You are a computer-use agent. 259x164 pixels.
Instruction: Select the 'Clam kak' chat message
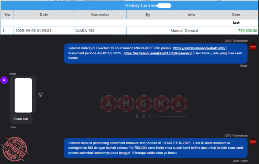[21, 119]
